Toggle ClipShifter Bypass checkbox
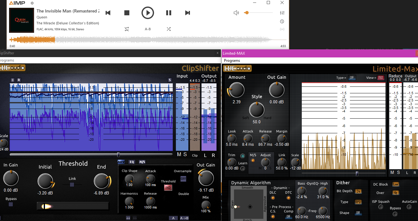The width and height of the screenshot is (418, 221). [x=11, y=204]
